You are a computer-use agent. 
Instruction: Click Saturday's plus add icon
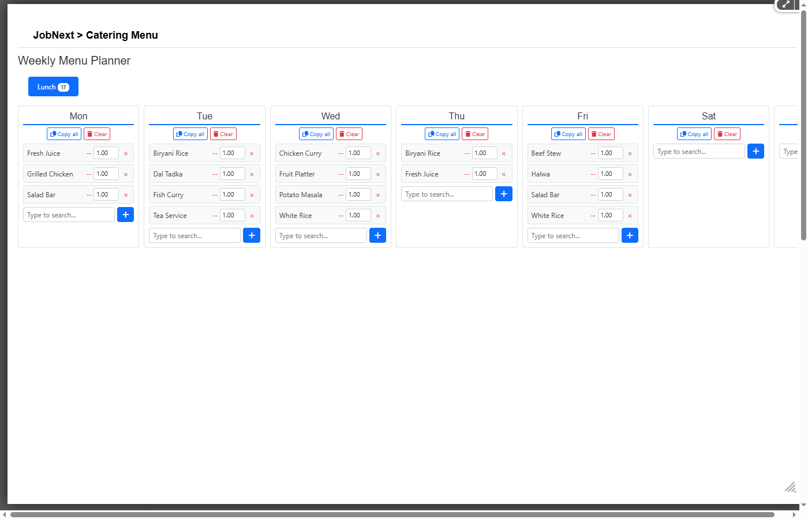[755, 151]
